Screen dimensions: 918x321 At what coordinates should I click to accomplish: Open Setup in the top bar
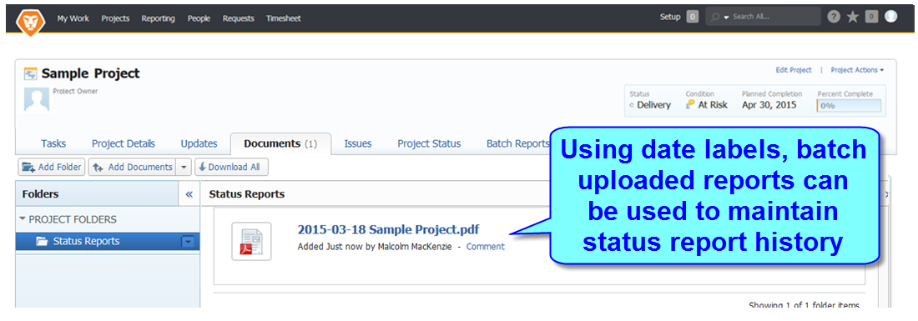[x=670, y=17]
